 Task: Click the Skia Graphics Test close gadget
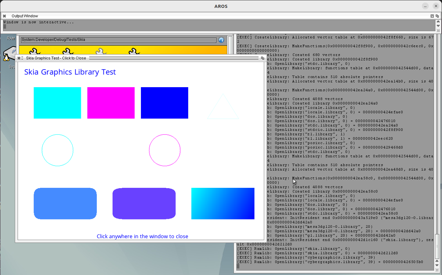click(x=19, y=58)
